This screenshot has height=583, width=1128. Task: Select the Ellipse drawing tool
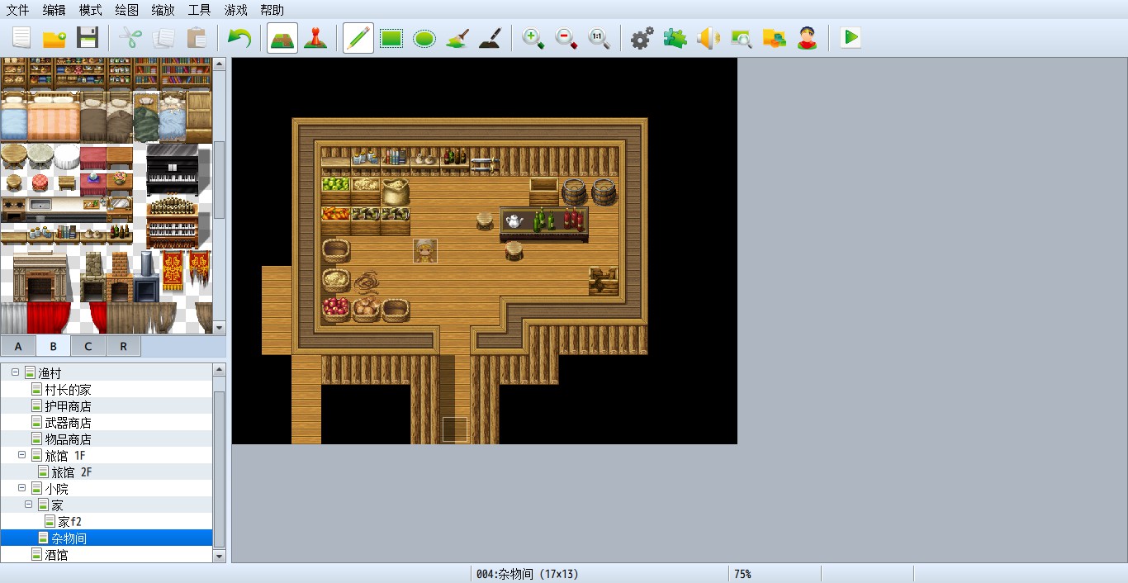[x=424, y=38]
